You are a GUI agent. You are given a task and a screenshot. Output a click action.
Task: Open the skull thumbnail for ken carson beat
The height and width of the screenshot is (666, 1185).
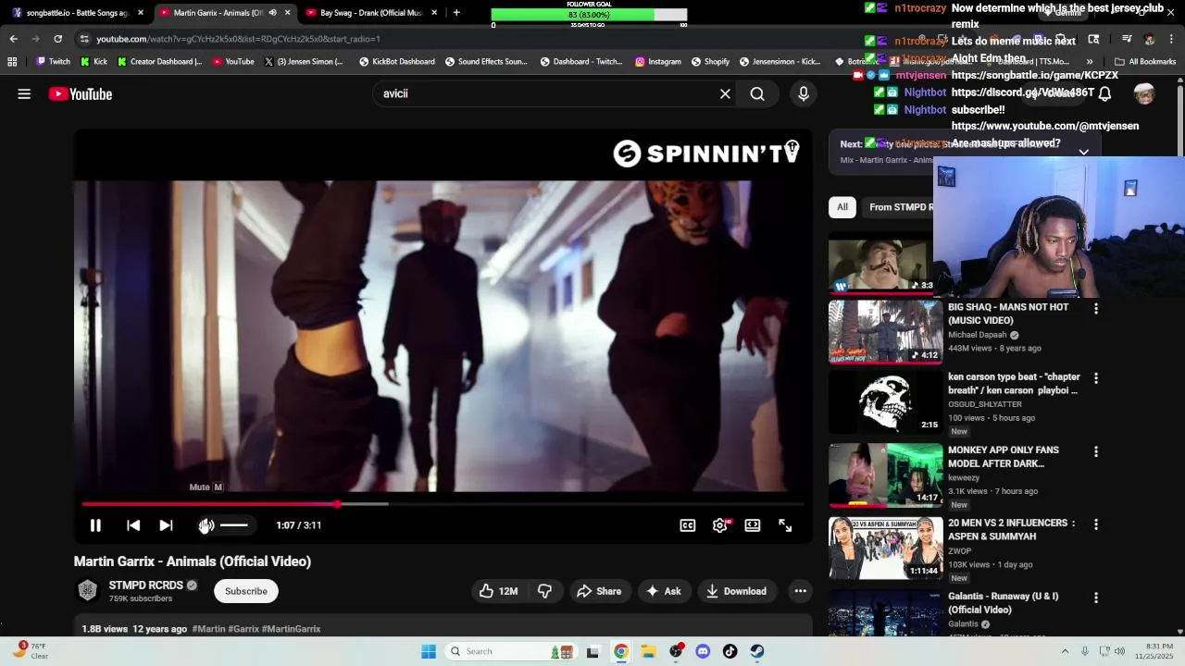point(885,401)
